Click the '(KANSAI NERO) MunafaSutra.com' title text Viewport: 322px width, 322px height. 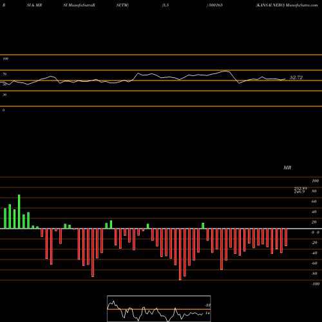tap(287, 5)
